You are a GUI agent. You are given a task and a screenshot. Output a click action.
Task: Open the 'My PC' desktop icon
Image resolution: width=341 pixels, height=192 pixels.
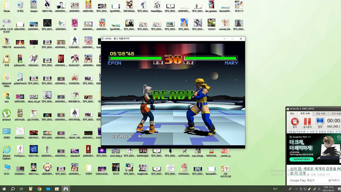(6, 170)
